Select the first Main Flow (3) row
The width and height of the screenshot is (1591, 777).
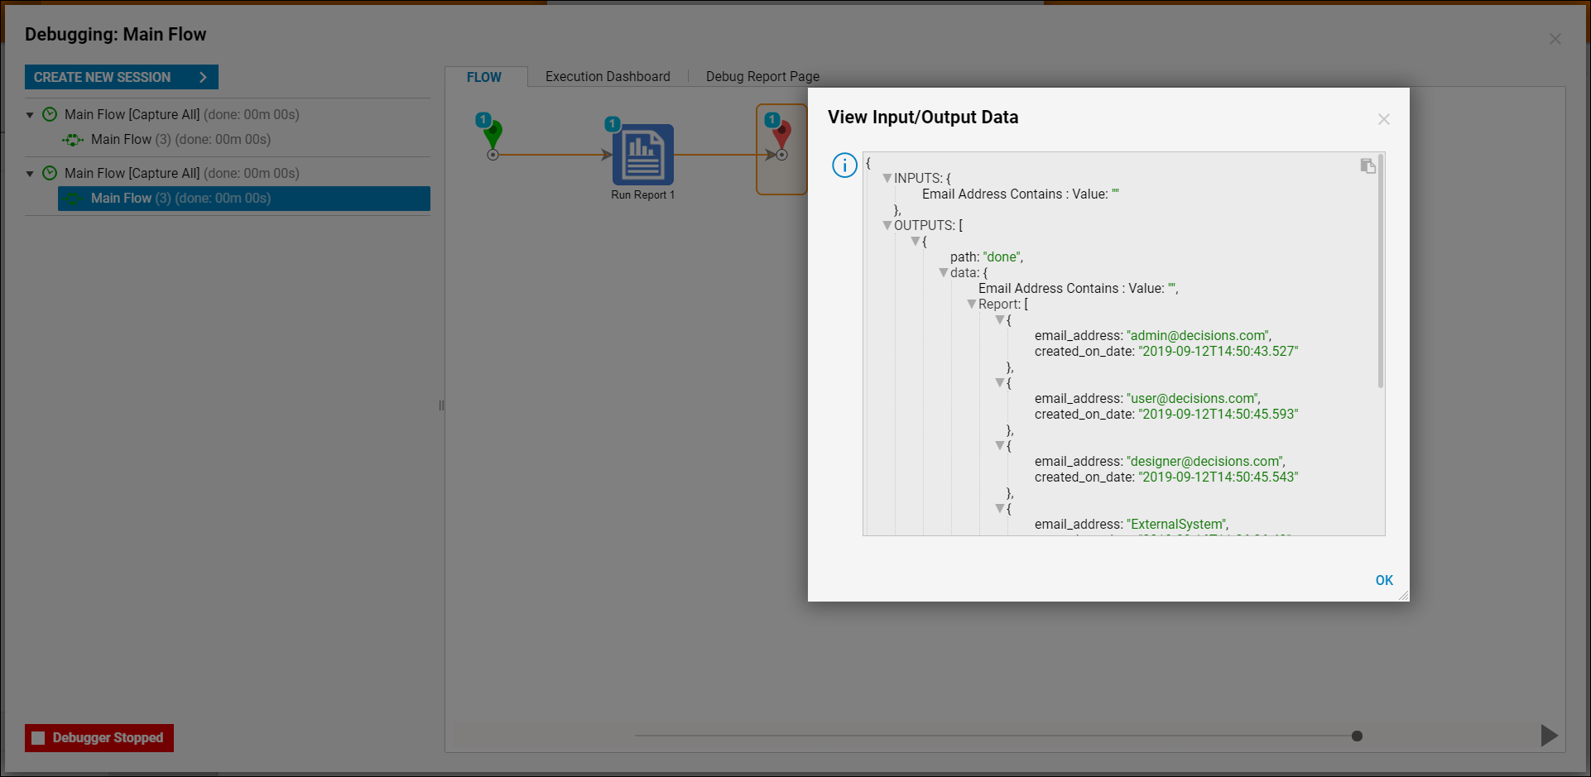point(244,140)
